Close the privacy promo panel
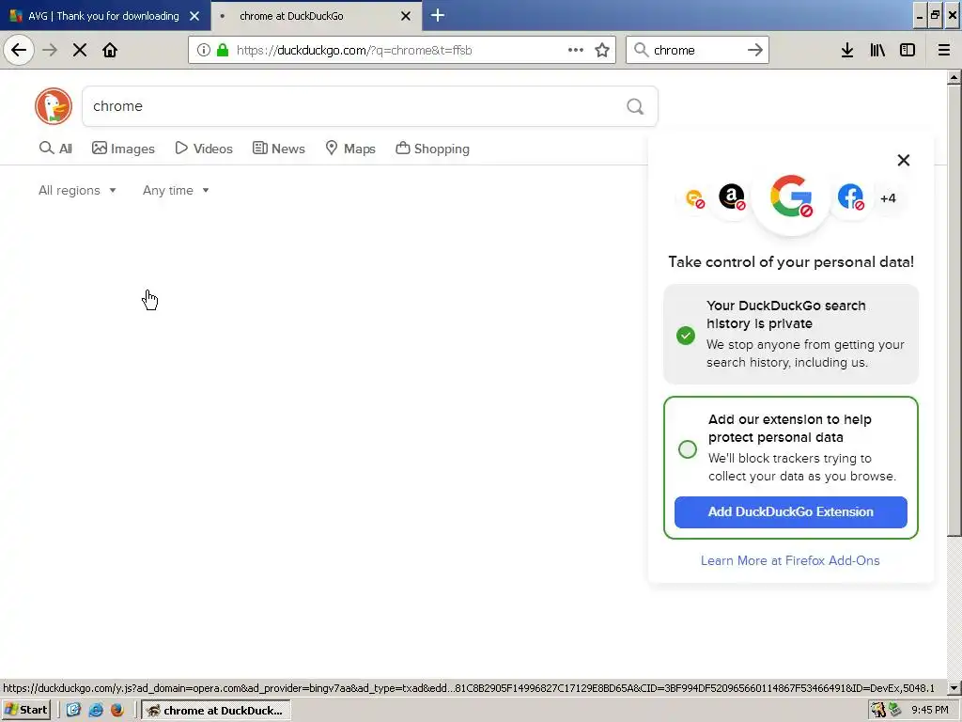This screenshot has width=962, height=722. 903,160
